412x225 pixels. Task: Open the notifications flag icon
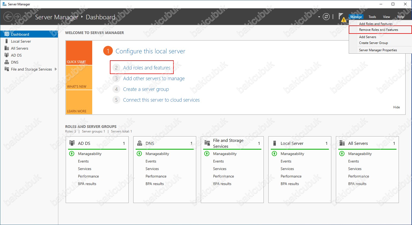(x=341, y=17)
